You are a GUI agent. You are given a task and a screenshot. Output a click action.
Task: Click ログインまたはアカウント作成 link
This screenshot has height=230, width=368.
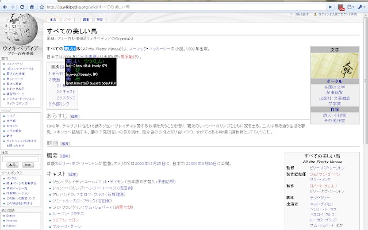click(x=338, y=14)
